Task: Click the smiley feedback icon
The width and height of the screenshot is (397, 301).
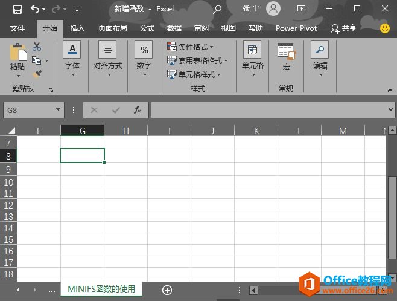Action: (x=385, y=28)
